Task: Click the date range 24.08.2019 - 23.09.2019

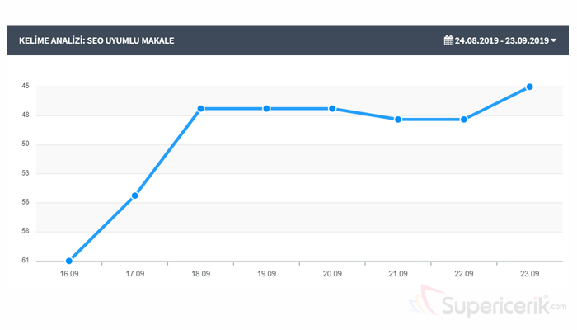Action: [x=501, y=40]
